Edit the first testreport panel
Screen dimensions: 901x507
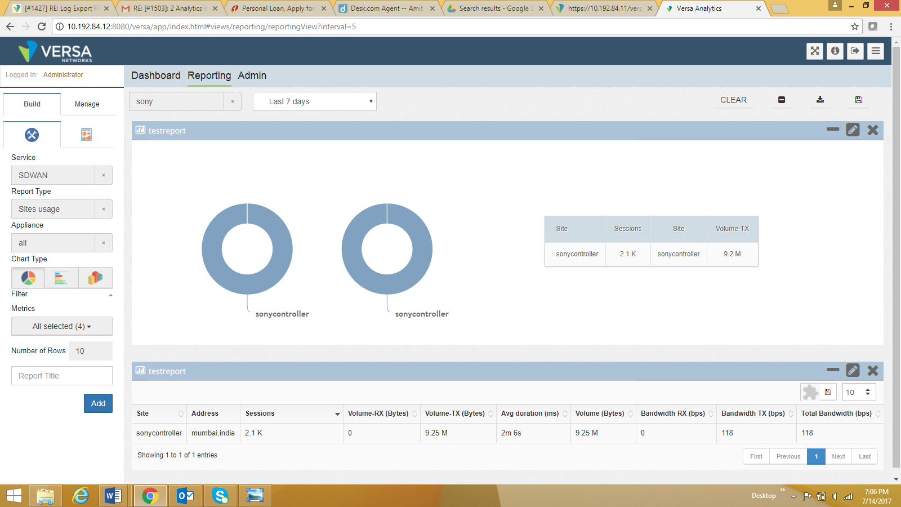pos(853,130)
